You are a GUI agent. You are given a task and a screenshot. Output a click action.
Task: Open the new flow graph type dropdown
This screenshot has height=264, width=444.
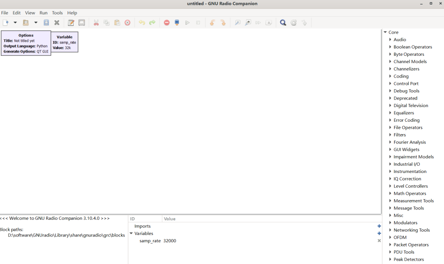click(15, 23)
